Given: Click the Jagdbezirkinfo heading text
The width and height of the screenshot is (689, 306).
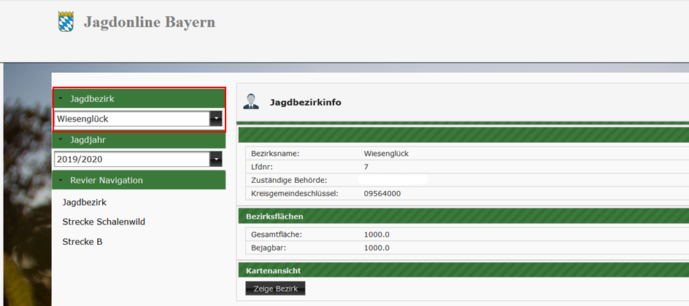Looking at the screenshot, I should [x=305, y=103].
